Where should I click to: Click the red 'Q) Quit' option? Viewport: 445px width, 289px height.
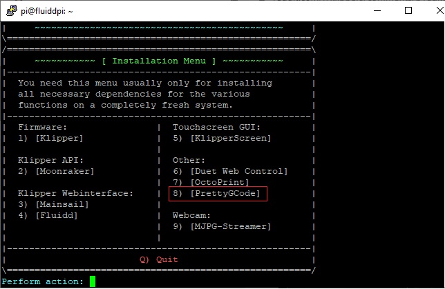point(159,260)
